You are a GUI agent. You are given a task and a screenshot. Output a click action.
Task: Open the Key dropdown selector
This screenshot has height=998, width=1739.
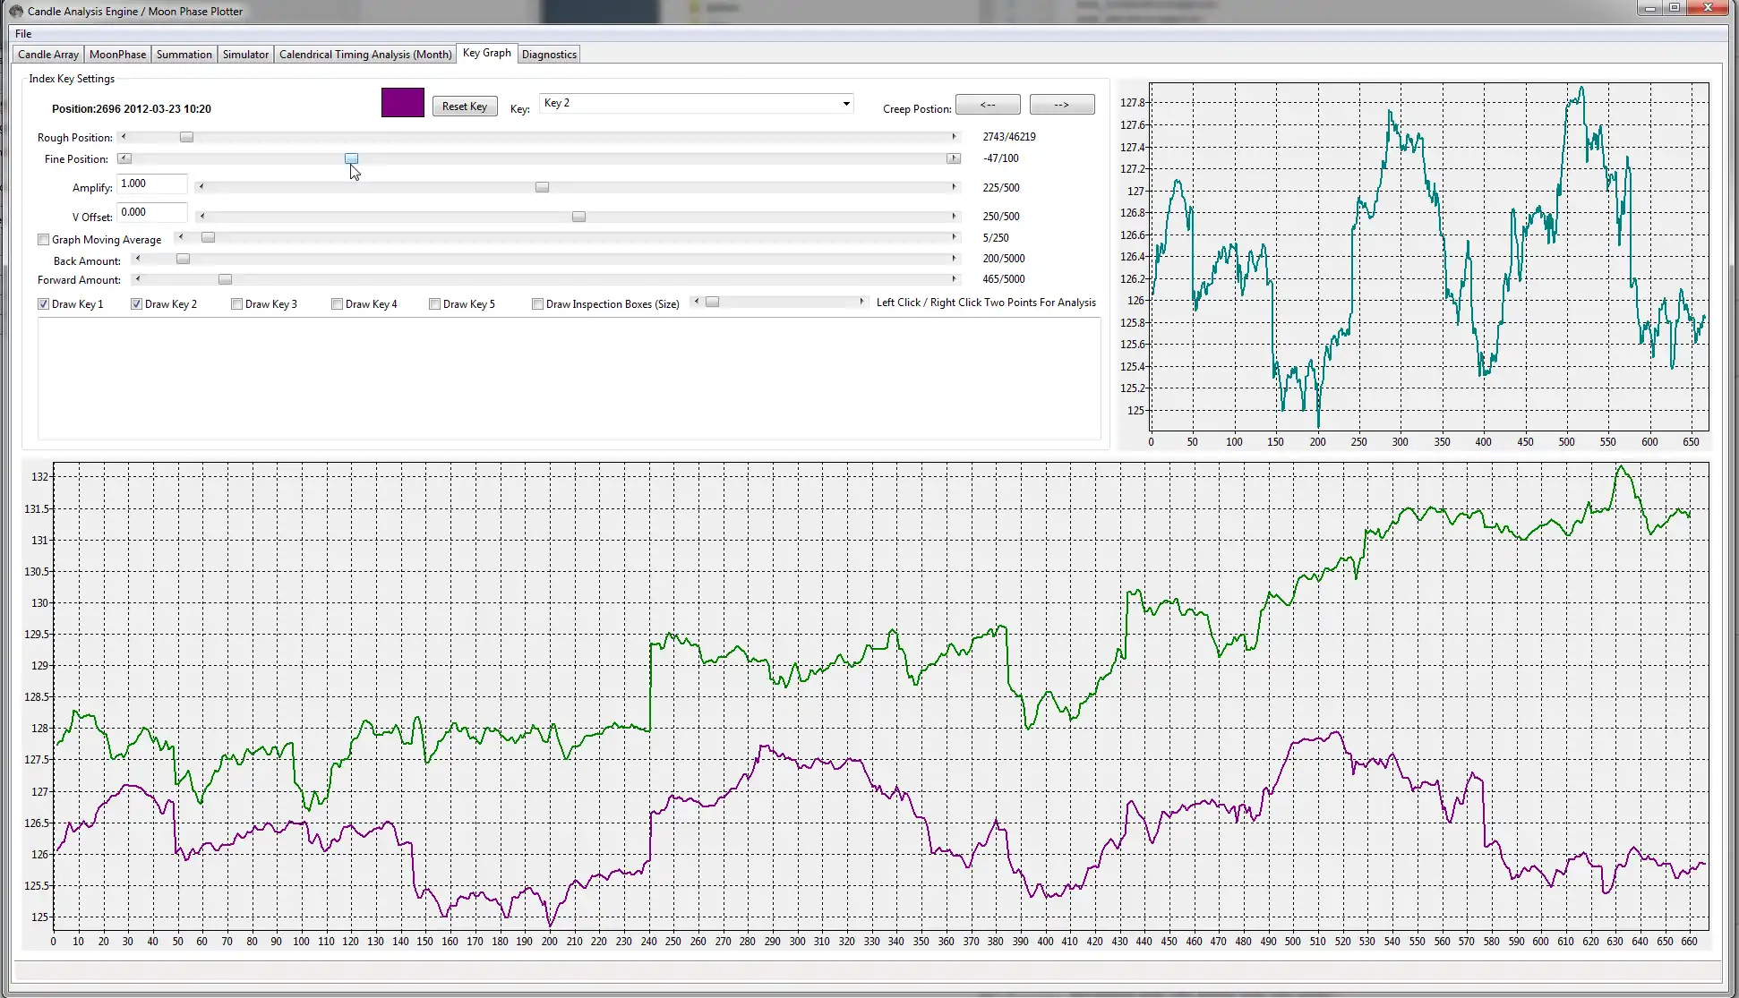pyautogui.click(x=844, y=104)
